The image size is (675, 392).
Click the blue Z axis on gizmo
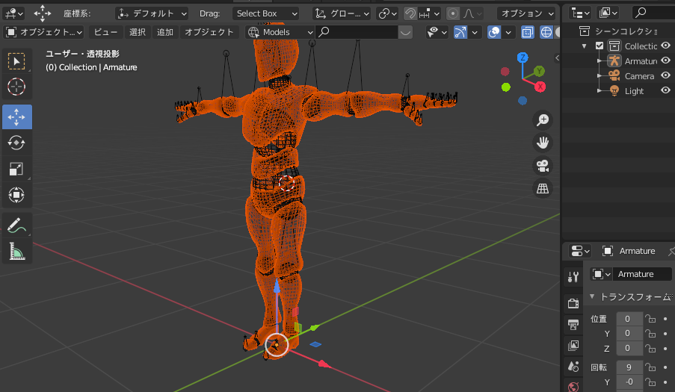click(x=523, y=57)
